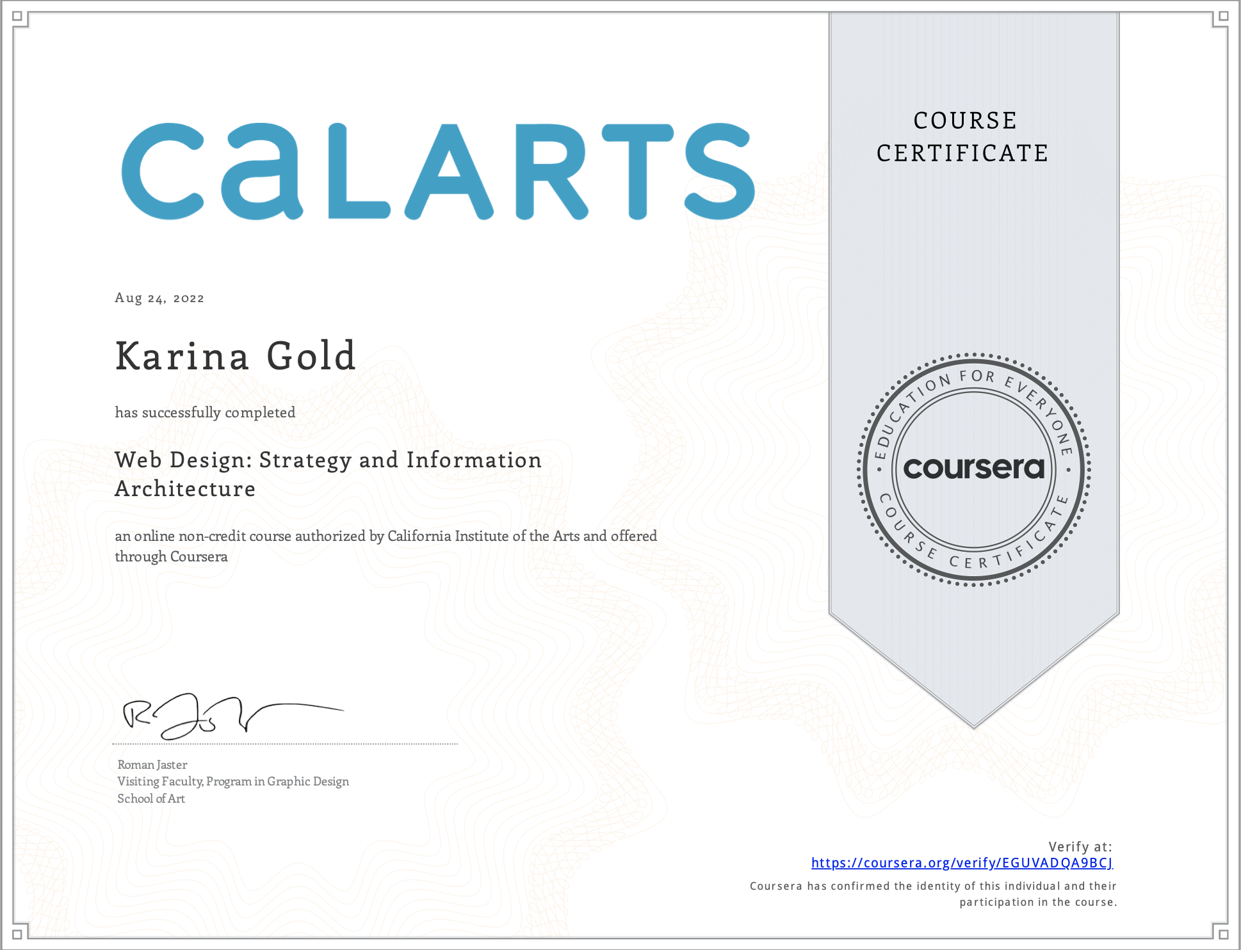Click the CalArts logo
The height and width of the screenshot is (950, 1241).
point(439,172)
